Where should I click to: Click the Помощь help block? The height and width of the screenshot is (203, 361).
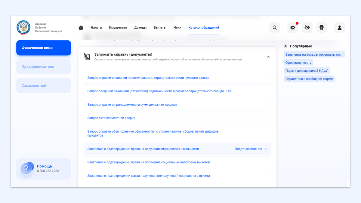(x=44, y=169)
